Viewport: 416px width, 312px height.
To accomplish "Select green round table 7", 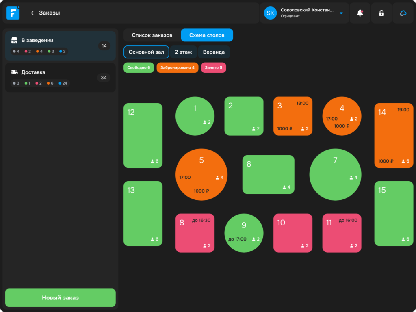I will point(335,175).
